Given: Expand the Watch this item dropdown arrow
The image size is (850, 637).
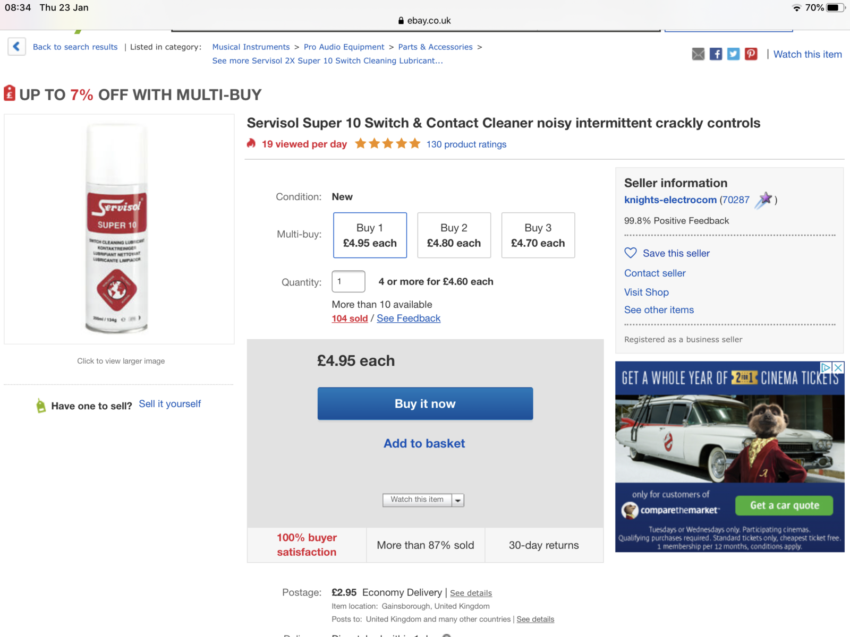Looking at the screenshot, I should (458, 500).
